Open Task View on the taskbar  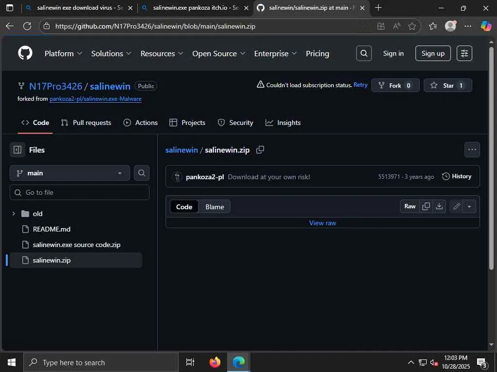[x=190, y=362]
